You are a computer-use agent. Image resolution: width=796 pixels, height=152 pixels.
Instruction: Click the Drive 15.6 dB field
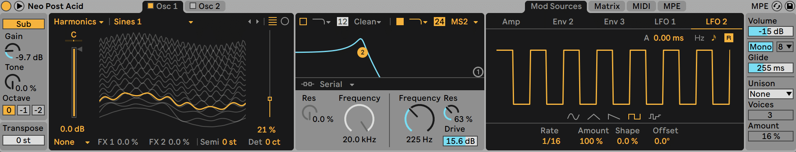point(460,141)
